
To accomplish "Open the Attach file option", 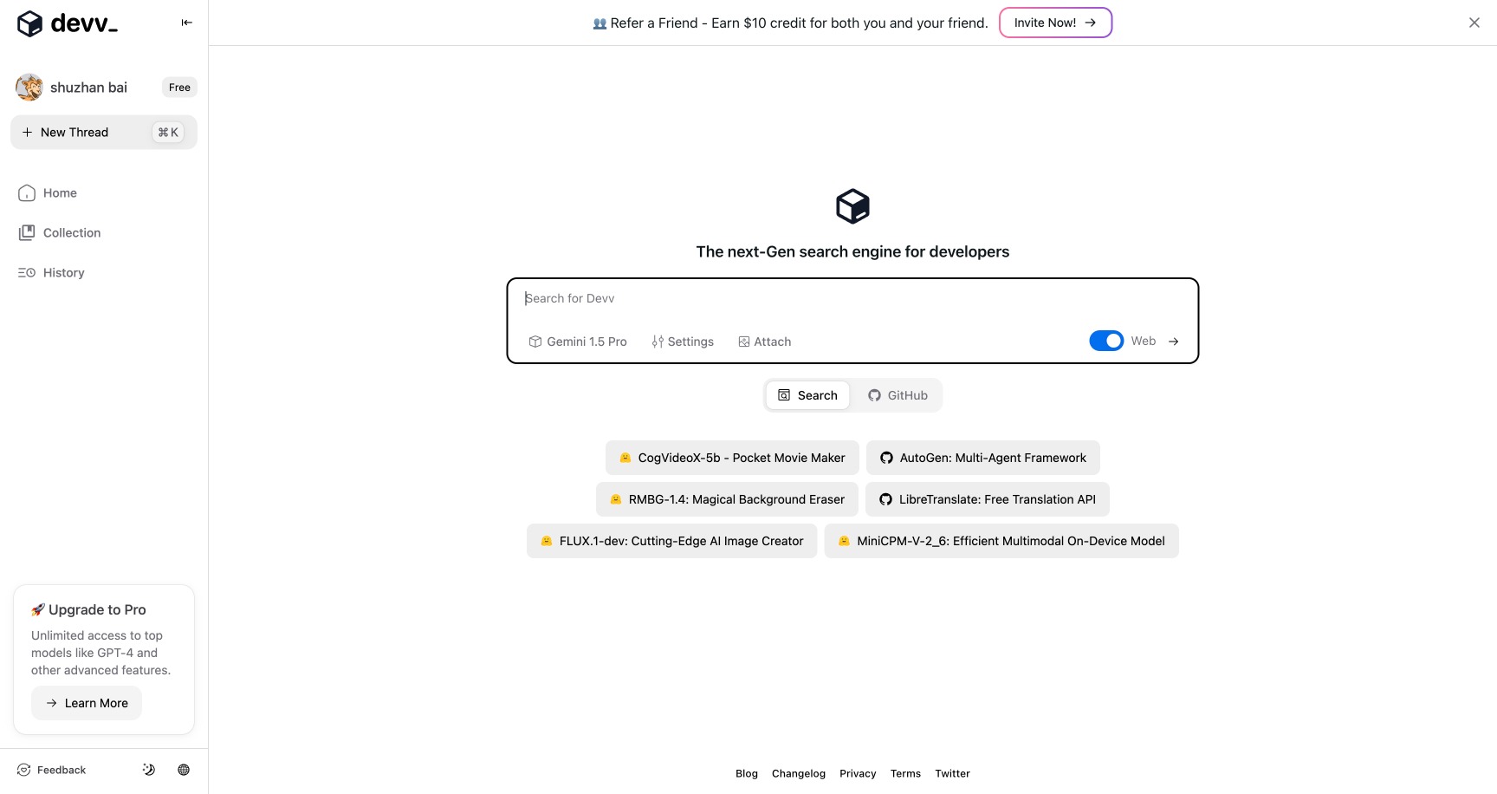I will [x=764, y=342].
